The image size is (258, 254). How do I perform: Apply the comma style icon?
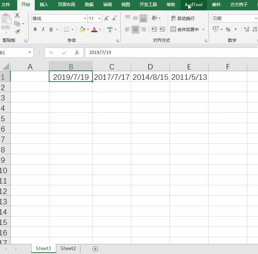pos(236,29)
